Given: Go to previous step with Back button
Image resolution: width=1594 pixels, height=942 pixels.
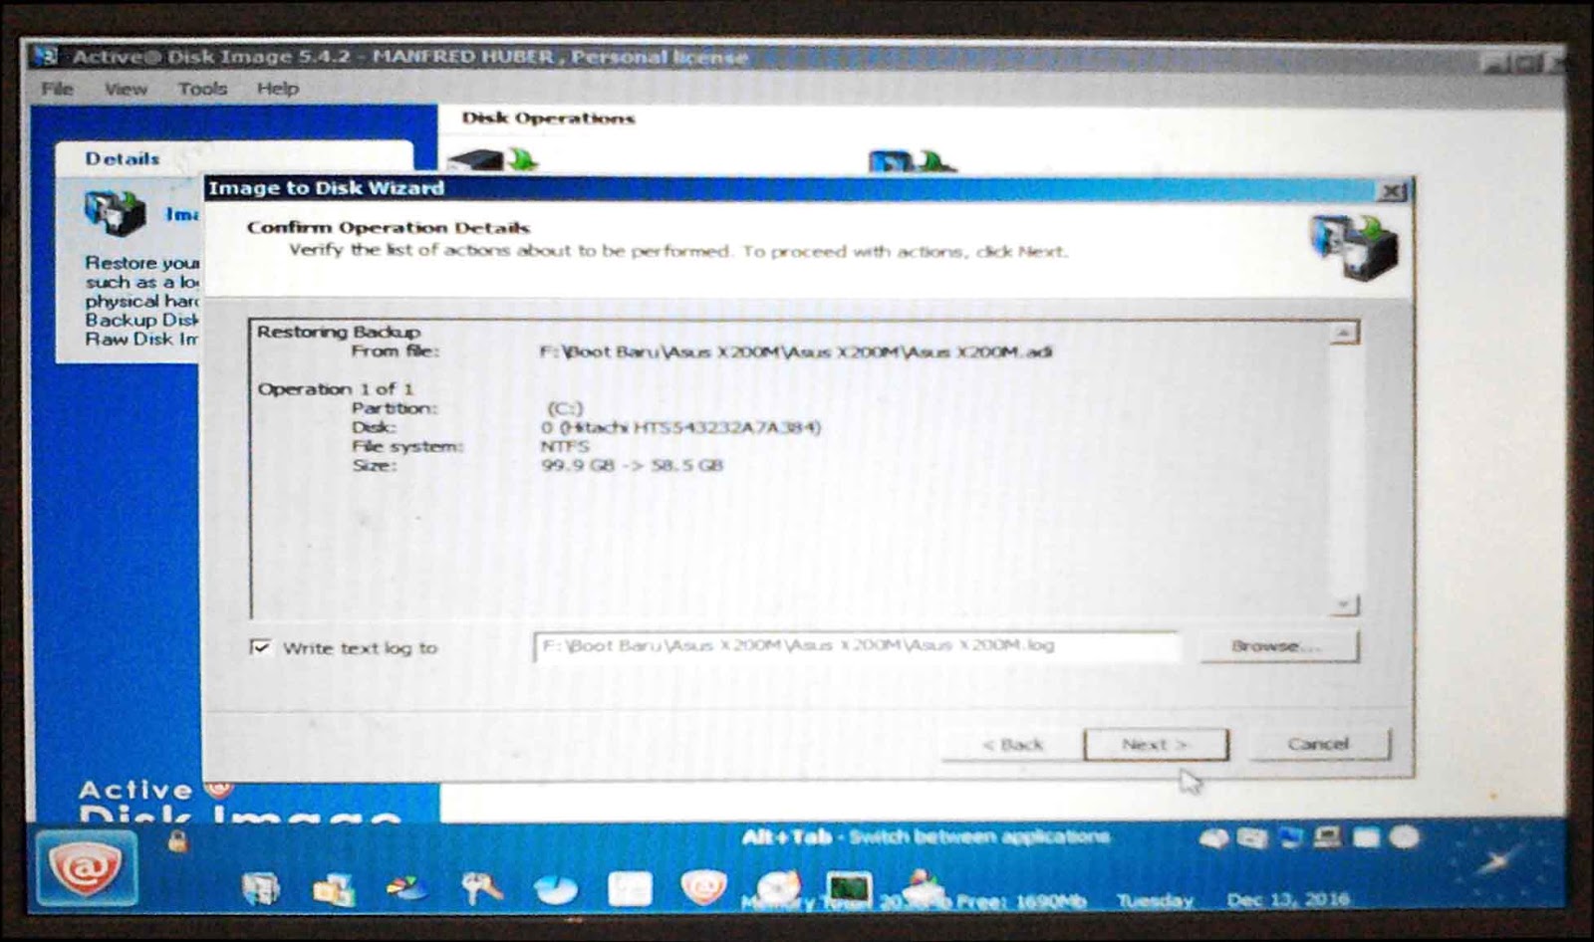Looking at the screenshot, I should 1012,744.
